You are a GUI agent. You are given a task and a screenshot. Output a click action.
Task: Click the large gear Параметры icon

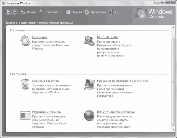click(25, 41)
